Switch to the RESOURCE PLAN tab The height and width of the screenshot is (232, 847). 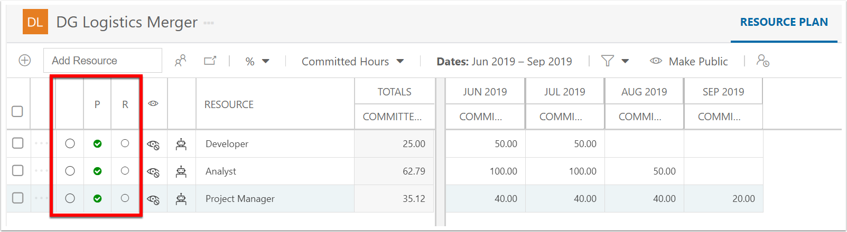coord(784,22)
